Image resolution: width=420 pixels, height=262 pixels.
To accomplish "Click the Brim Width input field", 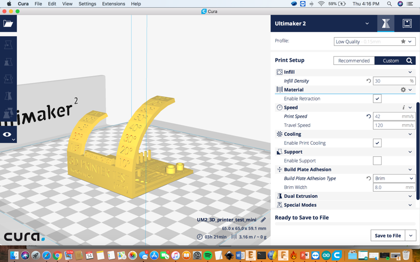I will (394, 187).
